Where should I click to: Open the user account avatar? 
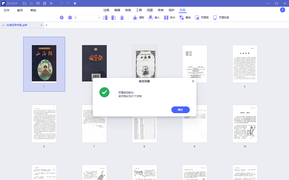282,10
